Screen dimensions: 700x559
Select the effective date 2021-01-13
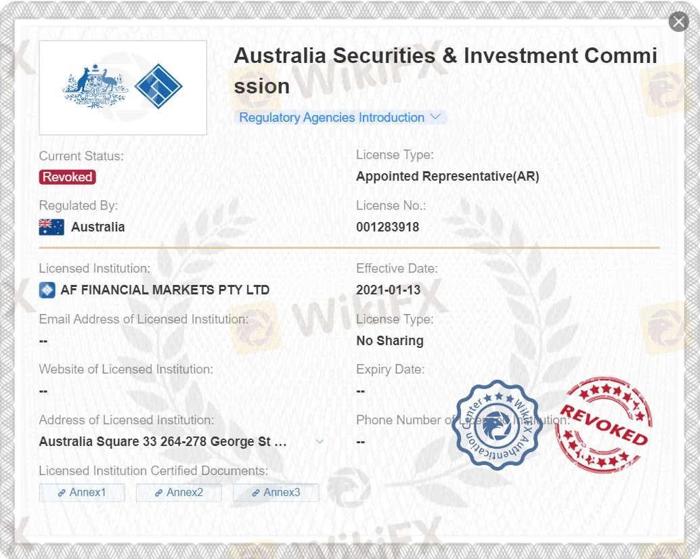point(389,289)
